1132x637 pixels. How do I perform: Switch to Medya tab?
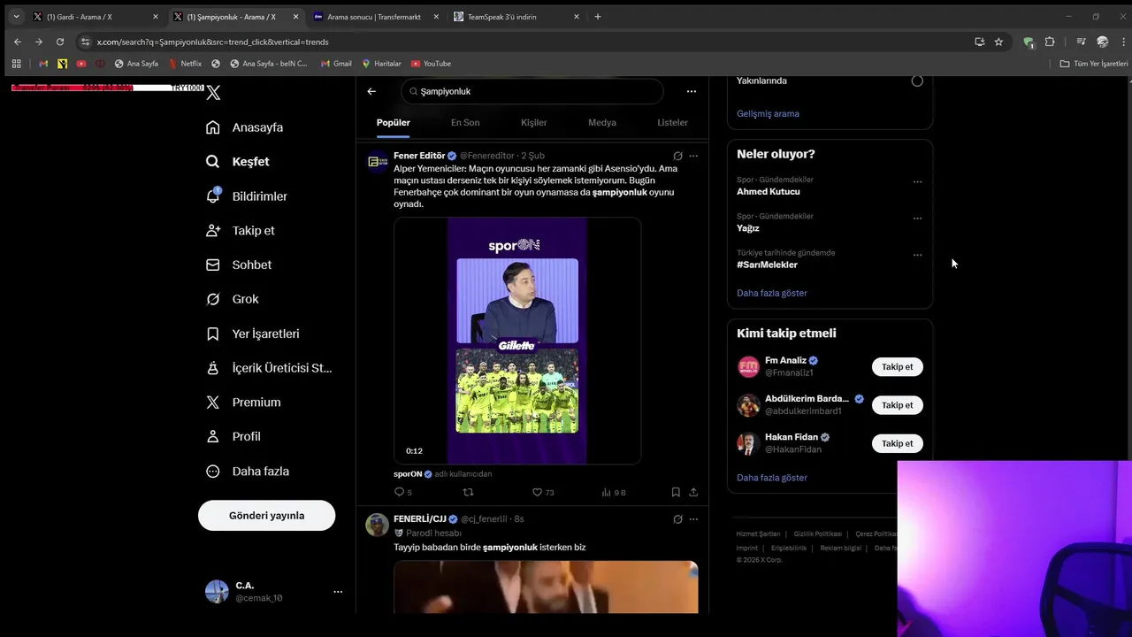click(602, 123)
